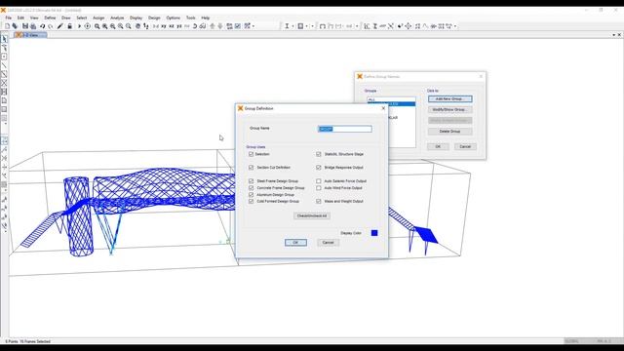Switch to the xz plane view button

(x=172, y=26)
